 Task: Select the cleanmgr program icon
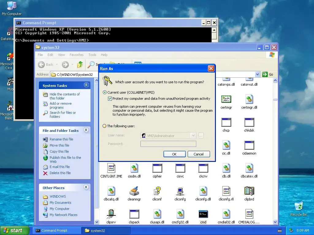[134, 191]
